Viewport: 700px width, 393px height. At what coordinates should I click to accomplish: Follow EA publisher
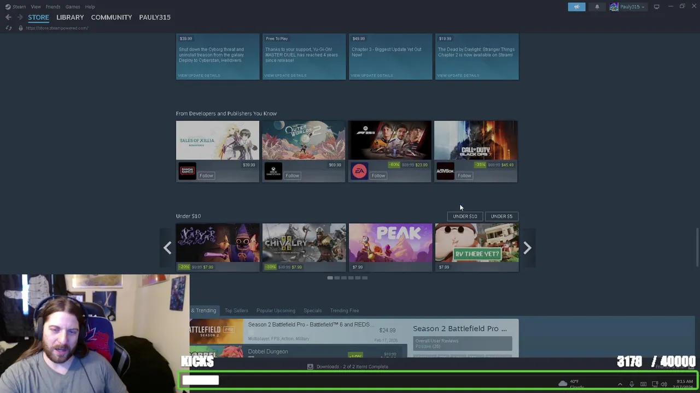(x=378, y=175)
